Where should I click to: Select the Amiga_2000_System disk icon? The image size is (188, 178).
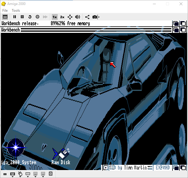pos(16,148)
